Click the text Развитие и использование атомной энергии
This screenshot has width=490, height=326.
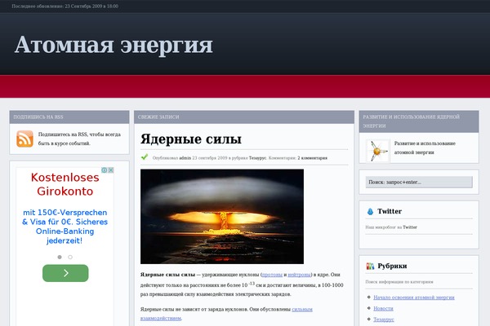425,148
